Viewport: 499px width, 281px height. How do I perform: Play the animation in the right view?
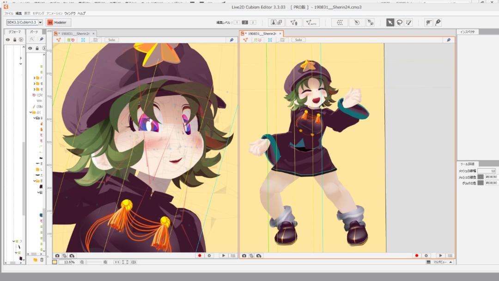coord(440,256)
